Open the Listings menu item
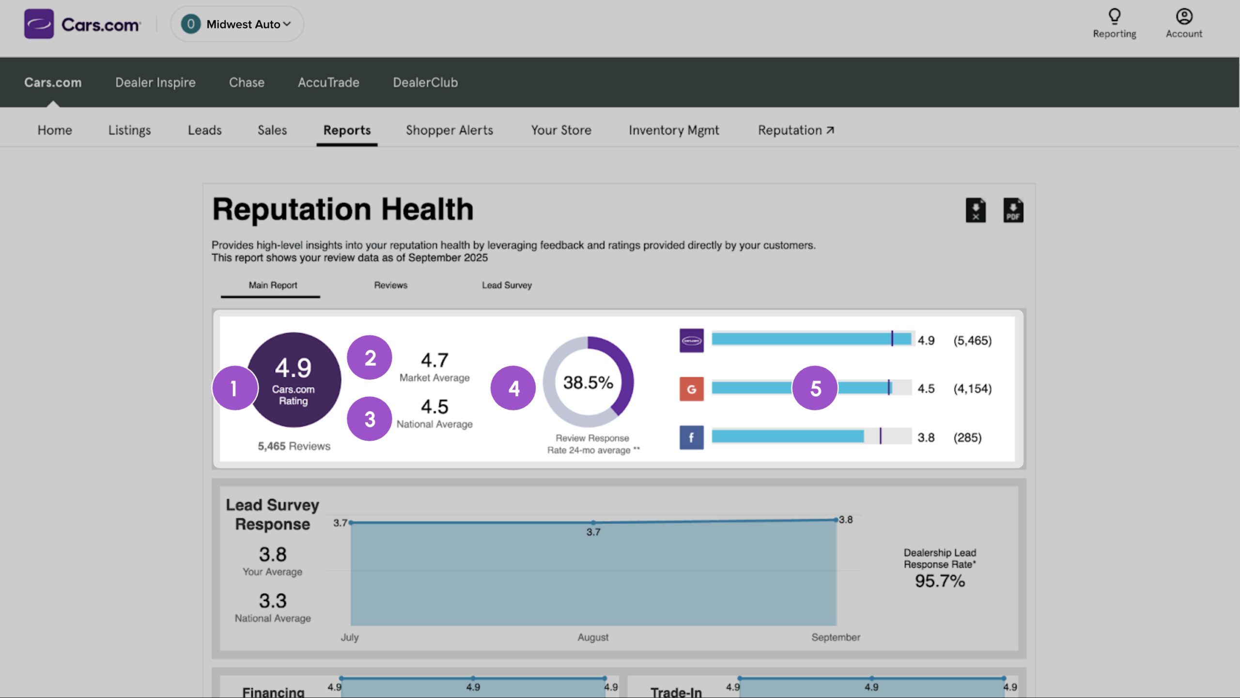 pos(129,130)
